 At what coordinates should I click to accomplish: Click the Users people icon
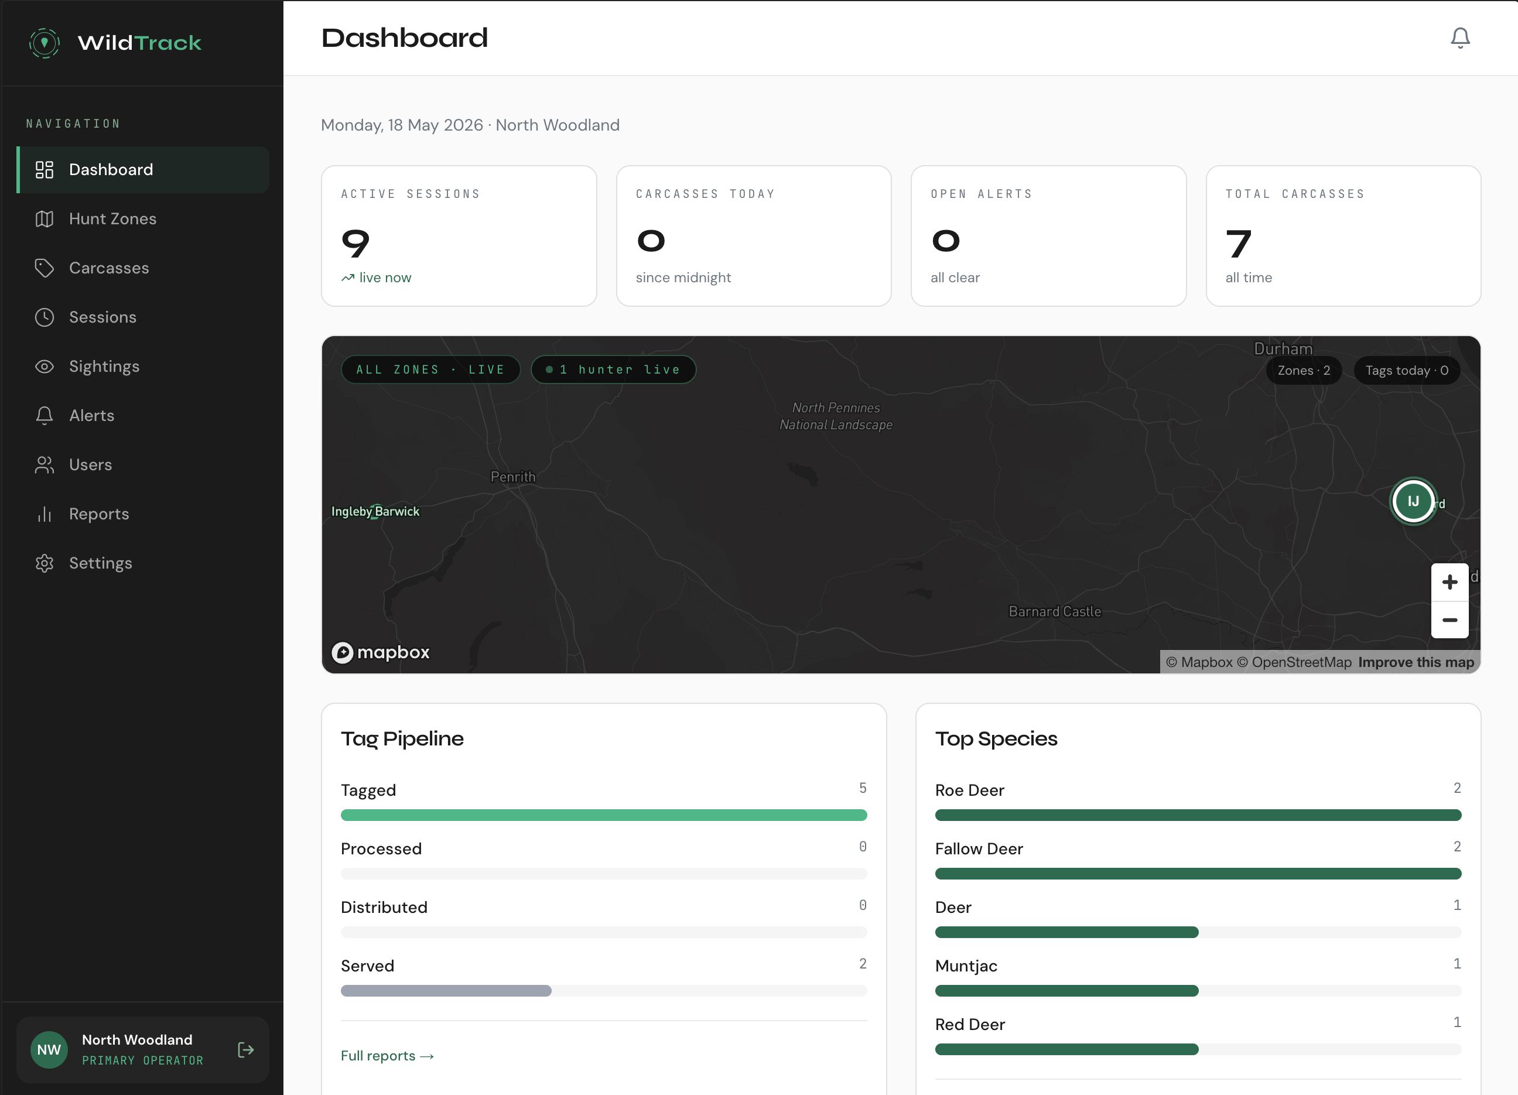click(x=44, y=464)
